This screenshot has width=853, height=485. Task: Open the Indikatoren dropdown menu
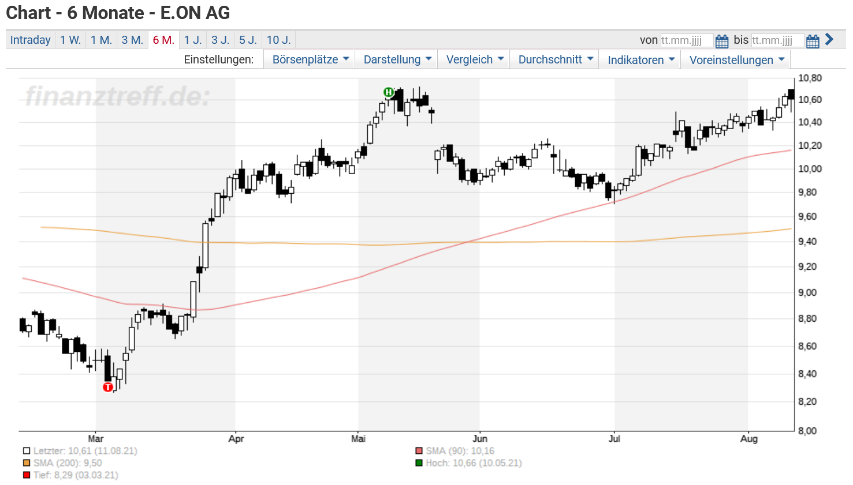coord(640,59)
